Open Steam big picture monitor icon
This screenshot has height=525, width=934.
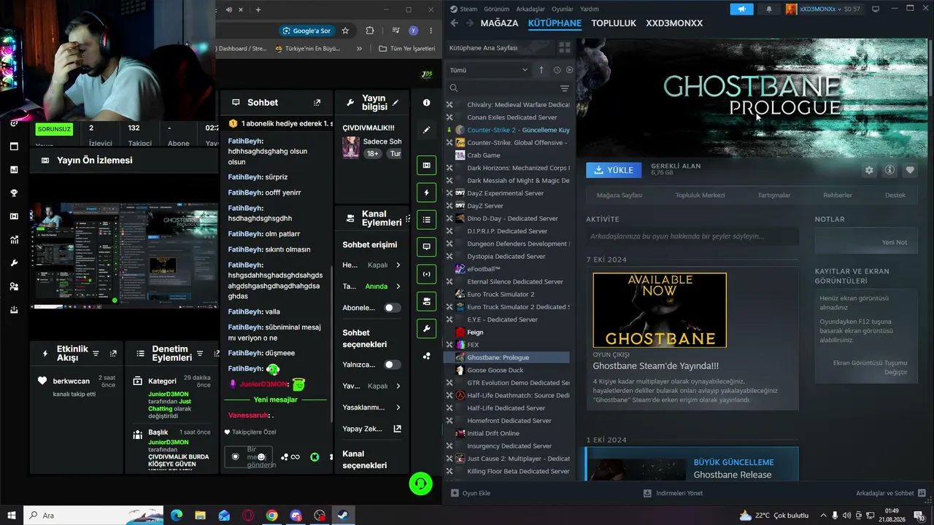(x=876, y=9)
